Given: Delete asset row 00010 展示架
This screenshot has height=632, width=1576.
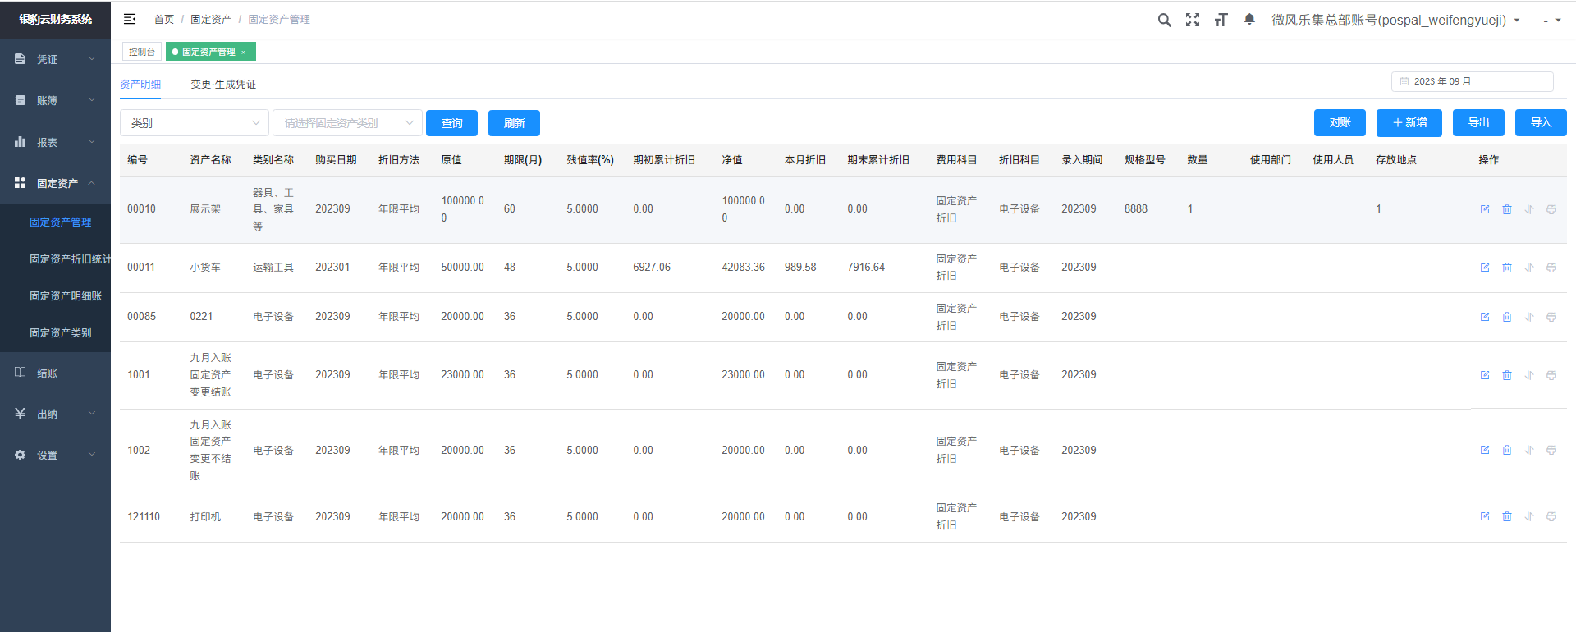Looking at the screenshot, I should click(x=1507, y=209).
